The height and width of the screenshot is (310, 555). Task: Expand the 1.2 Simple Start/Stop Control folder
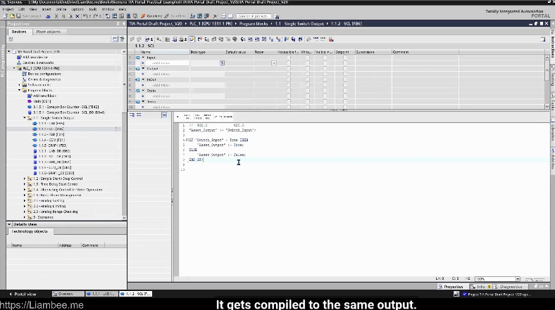(x=25, y=179)
